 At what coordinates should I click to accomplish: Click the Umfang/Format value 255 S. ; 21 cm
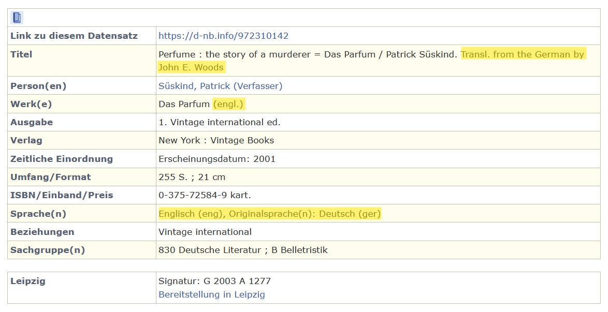point(192,177)
